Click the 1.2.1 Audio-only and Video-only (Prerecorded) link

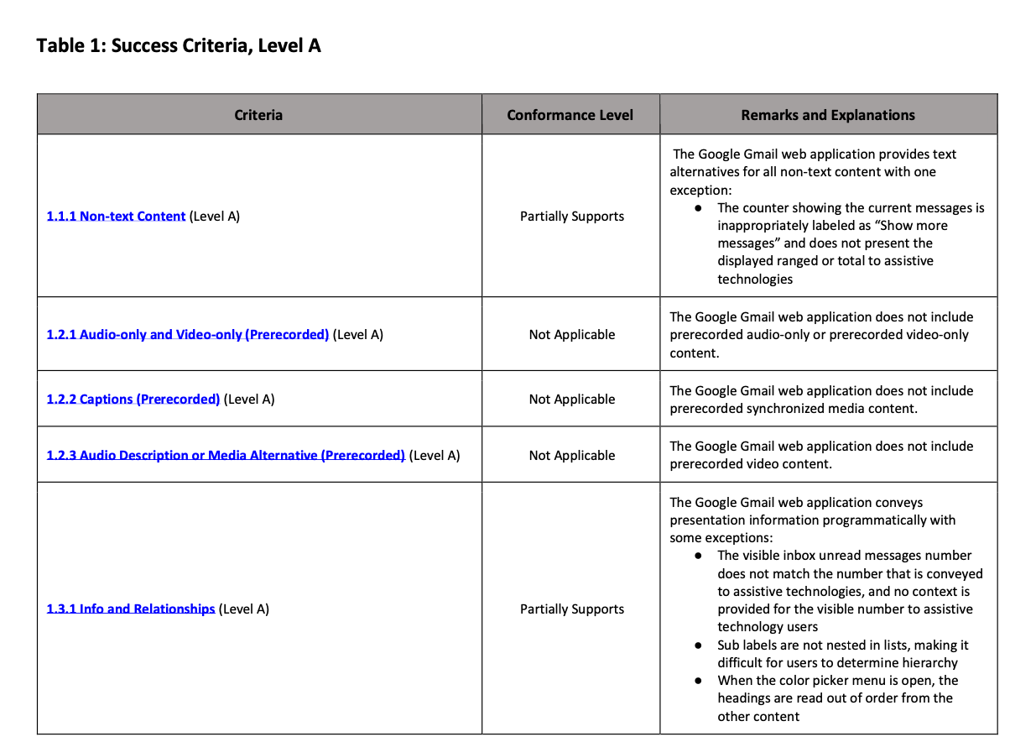coord(187,335)
